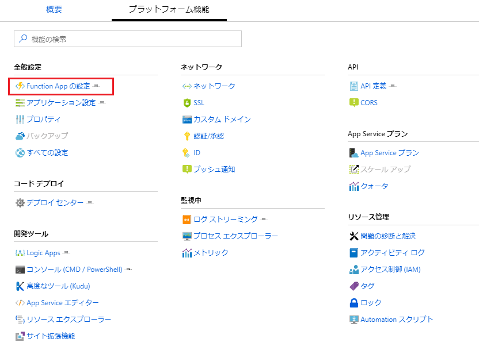Open プロセス エクスプローラー link
The width and height of the screenshot is (479, 346).
click(236, 236)
